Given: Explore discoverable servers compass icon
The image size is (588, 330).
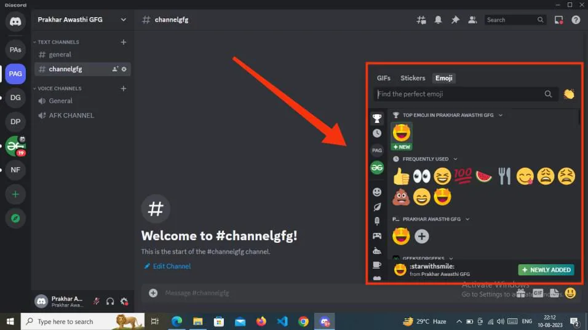Looking at the screenshot, I should click(x=15, y=218).
